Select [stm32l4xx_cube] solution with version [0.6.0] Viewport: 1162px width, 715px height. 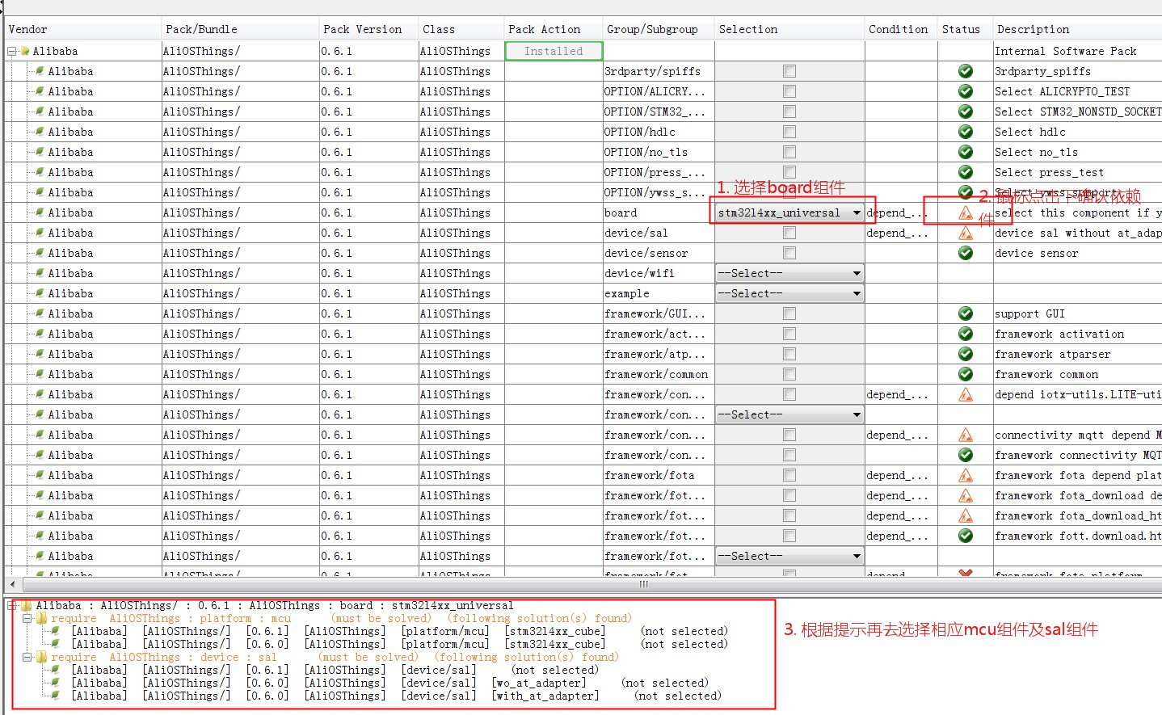pyautogui.click(x=399, y=644)
